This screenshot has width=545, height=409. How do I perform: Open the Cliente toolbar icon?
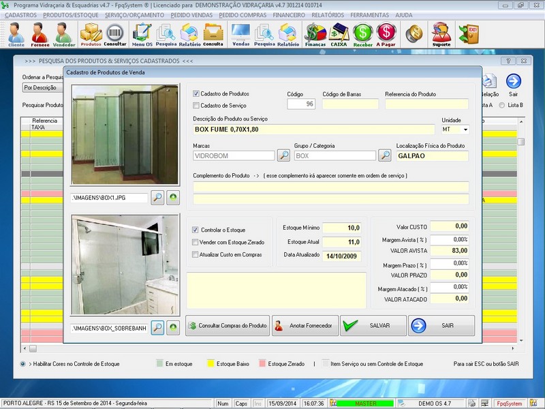coord(16,34)
